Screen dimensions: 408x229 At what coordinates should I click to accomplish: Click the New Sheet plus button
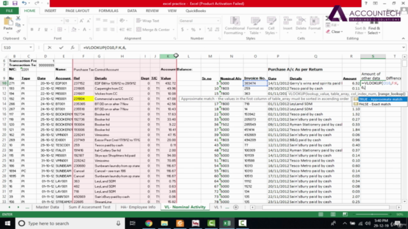(236, 207)
